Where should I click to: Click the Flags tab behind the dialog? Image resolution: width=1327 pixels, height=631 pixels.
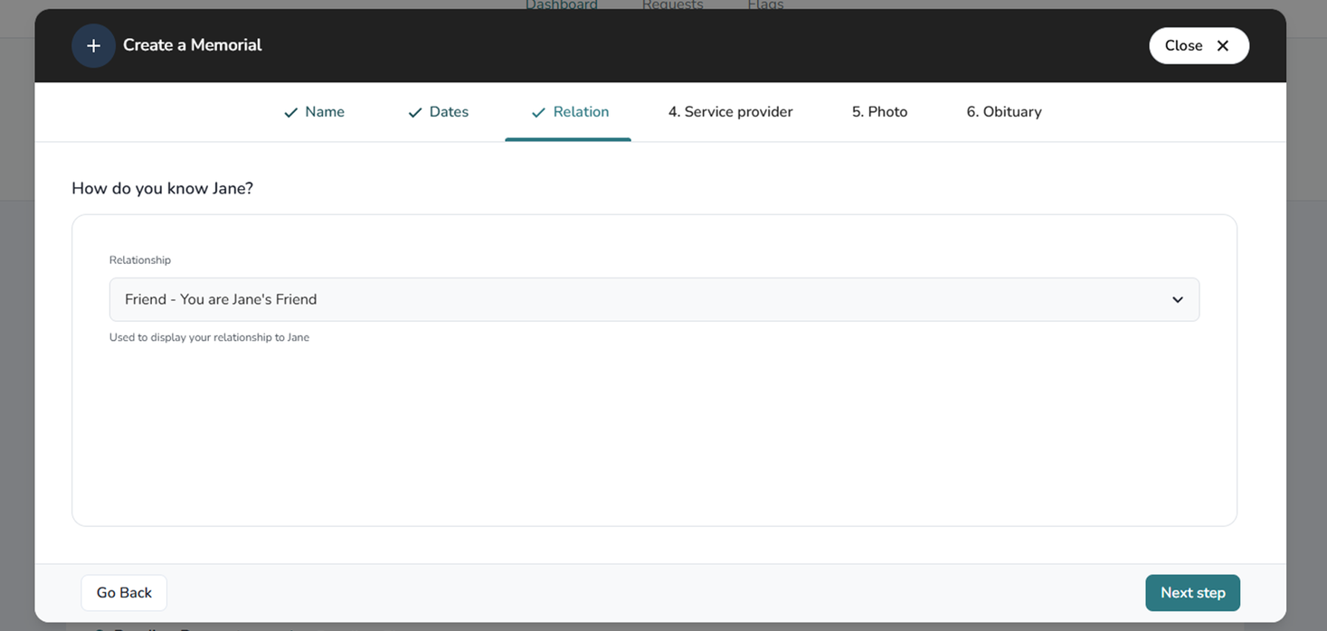click(765, 5)
